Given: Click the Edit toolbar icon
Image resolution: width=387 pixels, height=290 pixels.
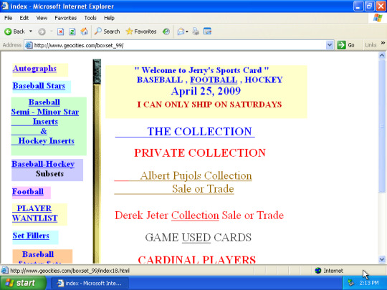Looking at the screenshot, I should pyautogui.click(x=207, y=32).
